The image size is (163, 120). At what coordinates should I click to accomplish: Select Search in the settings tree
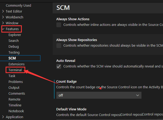(x=14, y=41)
